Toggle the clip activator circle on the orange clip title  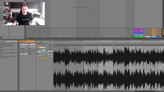click(x=20, y=41)
